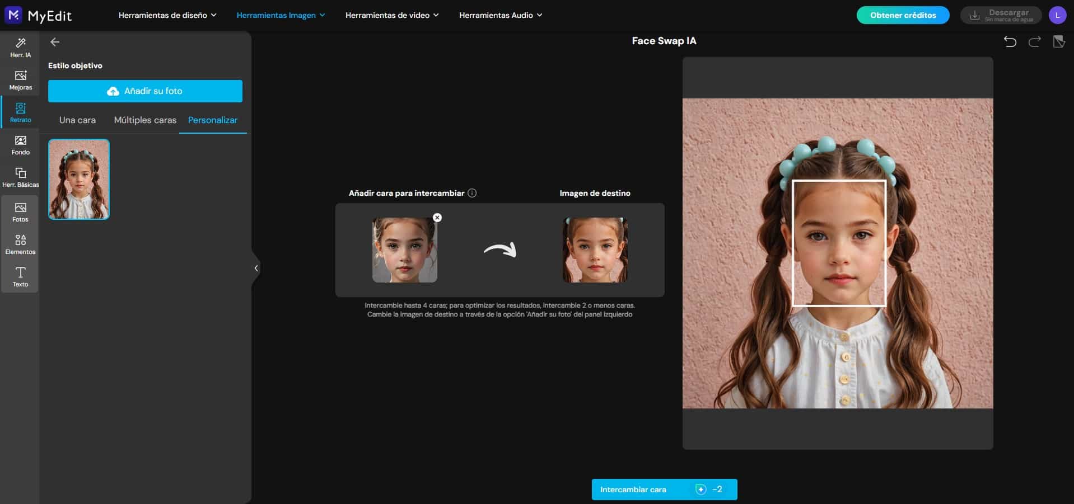The height and width of the screenshot is (504, 1074).
Task: Redo the last action
Action: click(1034, 41)
